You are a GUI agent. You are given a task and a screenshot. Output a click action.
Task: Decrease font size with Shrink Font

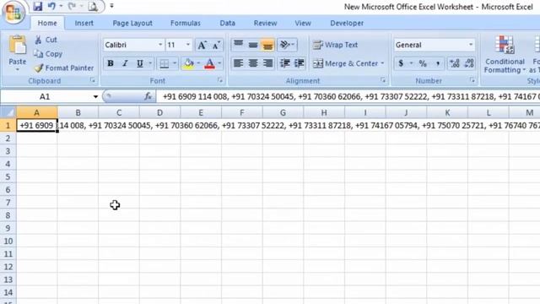coord(216,45)
